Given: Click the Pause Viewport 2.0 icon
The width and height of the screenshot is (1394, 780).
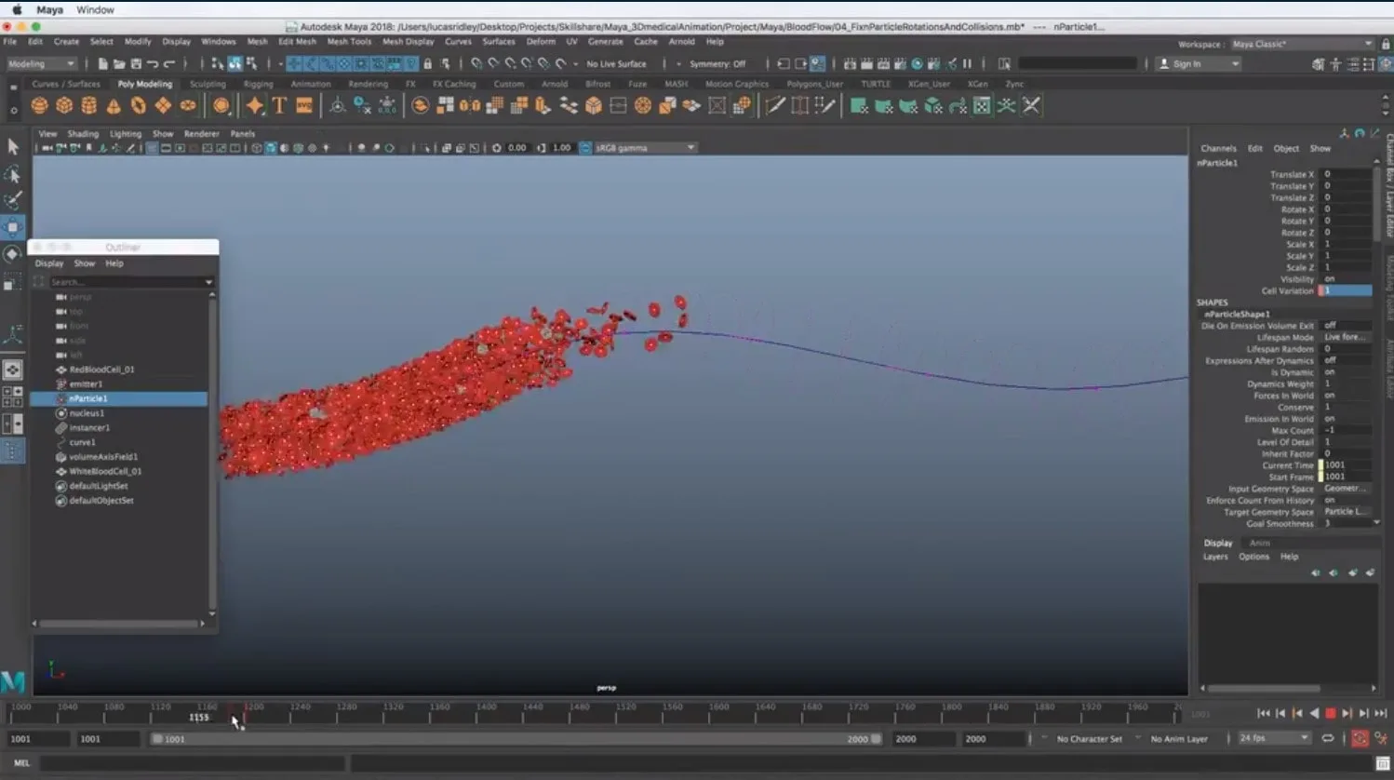Looking at the screenshot, I should tap(967, 63).
